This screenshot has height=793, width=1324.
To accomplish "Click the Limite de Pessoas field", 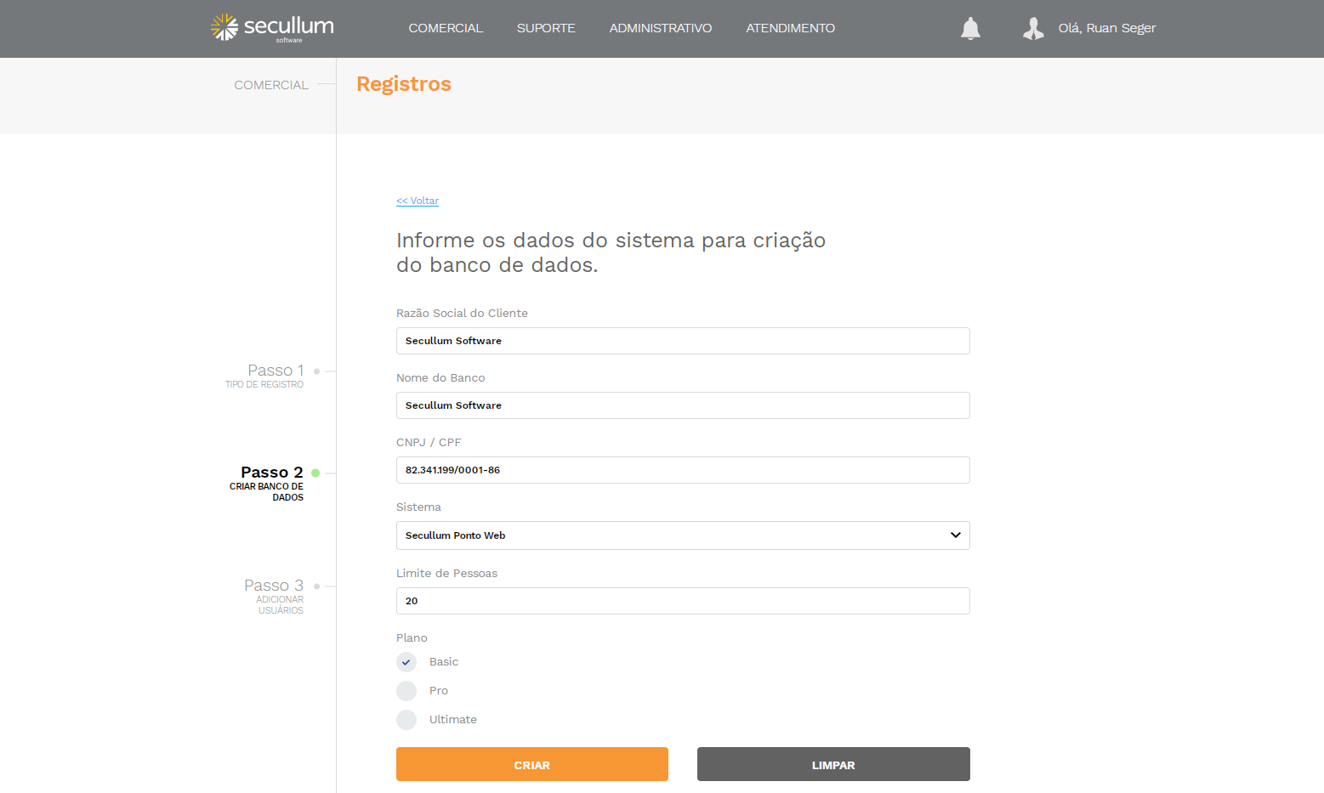I will pyautogui.click(x=683, y=601).
